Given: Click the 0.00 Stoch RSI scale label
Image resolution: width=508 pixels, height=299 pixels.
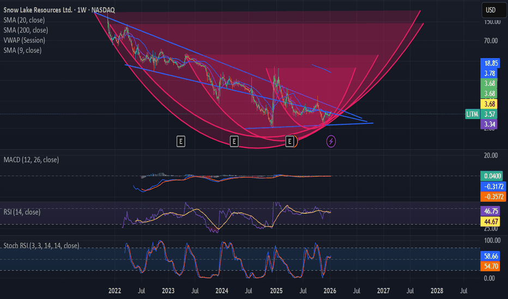Looking at the screenshot, I should pyautogui.click(x=489, y=278).
